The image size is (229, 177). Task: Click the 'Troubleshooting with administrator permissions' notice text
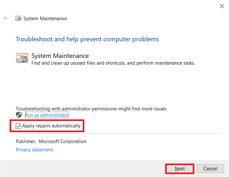pyautogui.click(x=91, y=109)
